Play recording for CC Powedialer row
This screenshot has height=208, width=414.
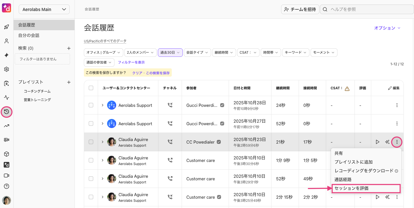click(x=377, y=142)
